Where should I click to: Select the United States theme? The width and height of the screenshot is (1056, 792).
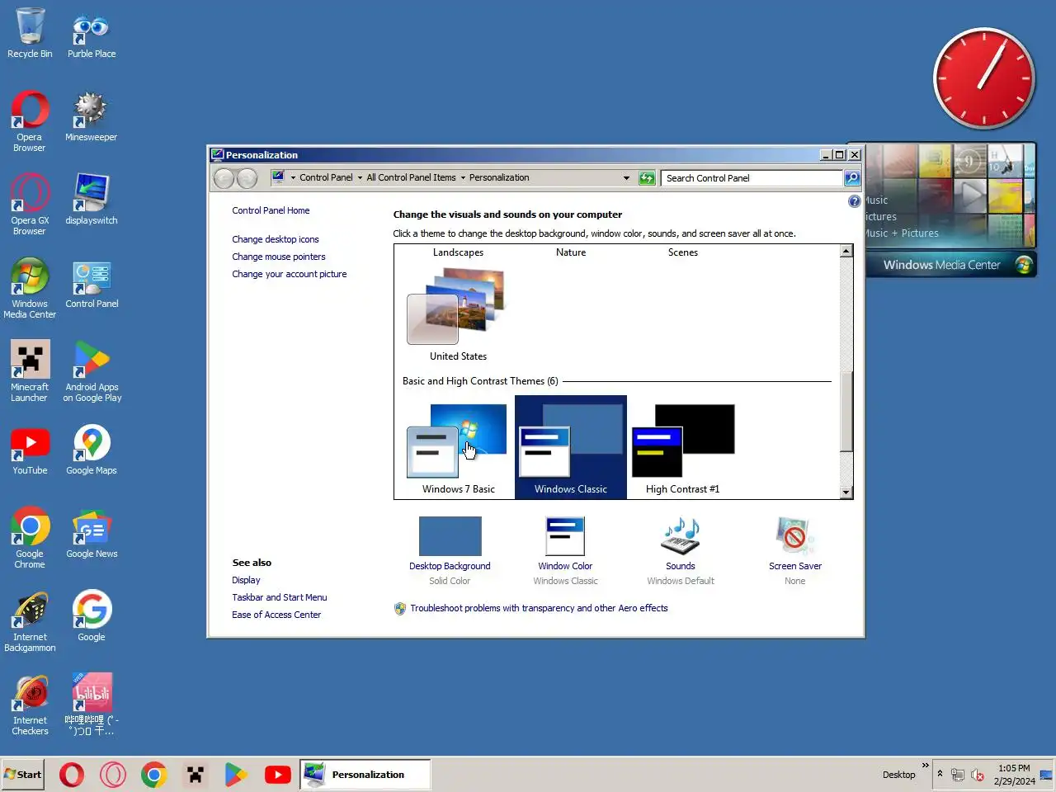(x=459, y=315)
